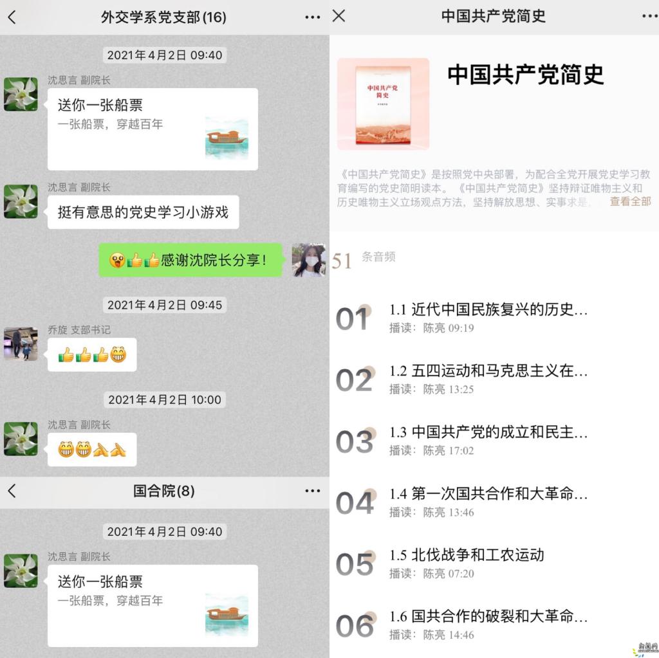Tap the masked girl's own avatar
This screenshot has height=658, width=659.
[x=308, y=260]
